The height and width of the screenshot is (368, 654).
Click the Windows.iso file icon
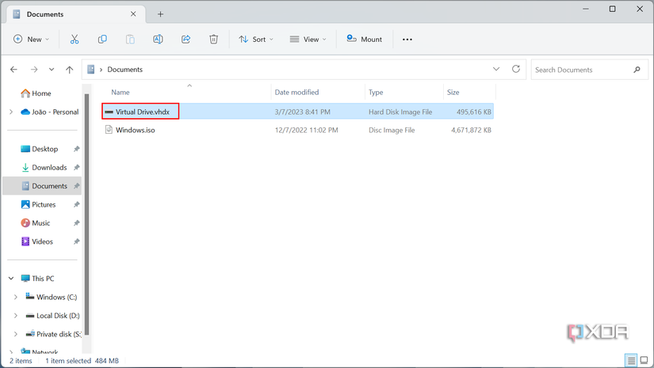point(109,130)
